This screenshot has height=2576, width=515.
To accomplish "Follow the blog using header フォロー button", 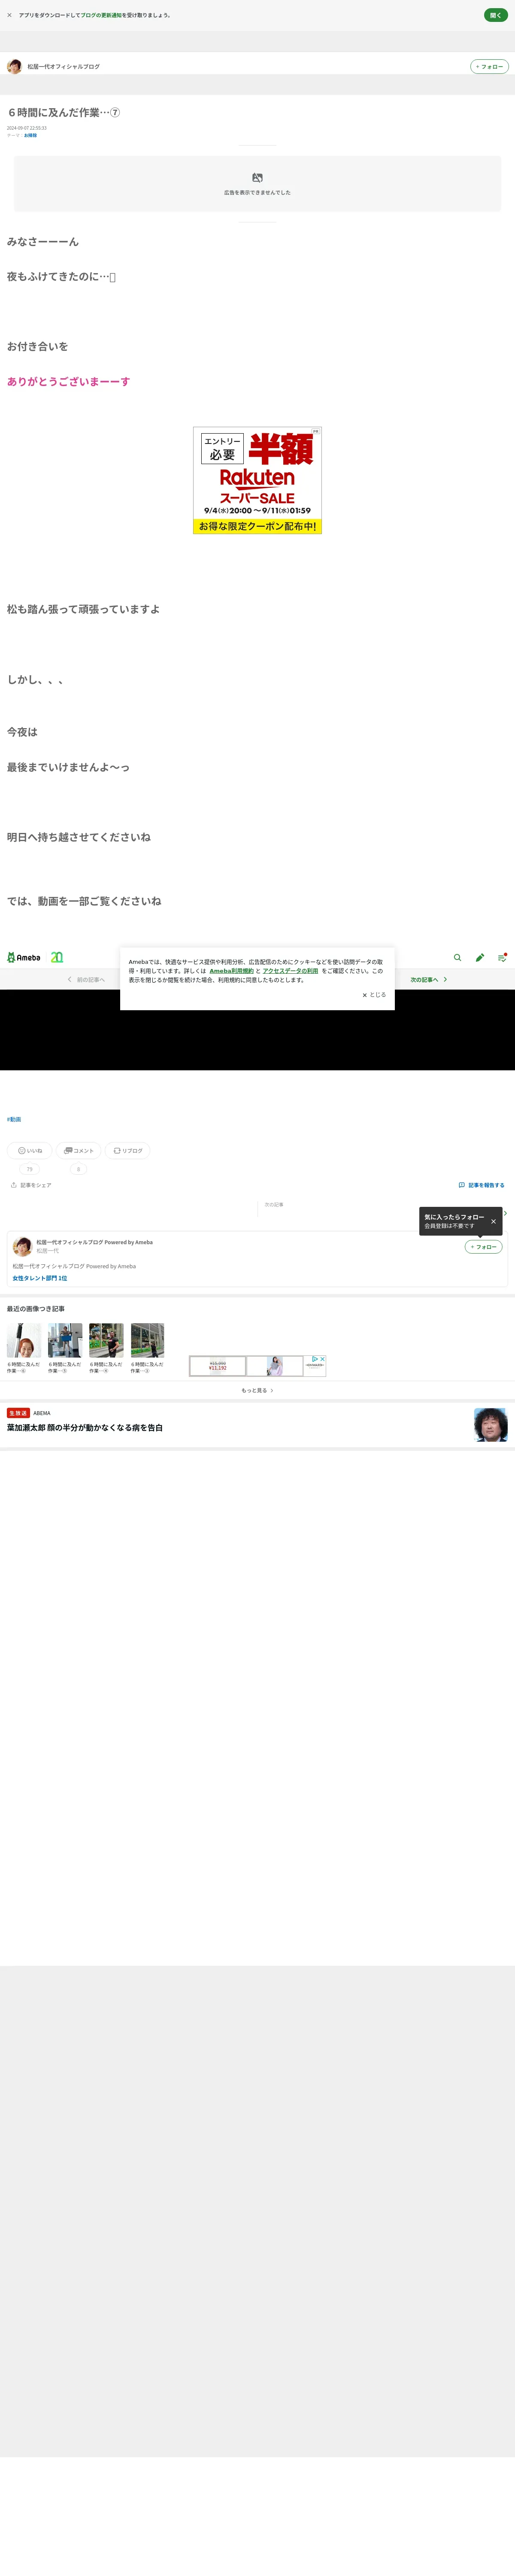I will pyautogui.click(x=489, y=67).
